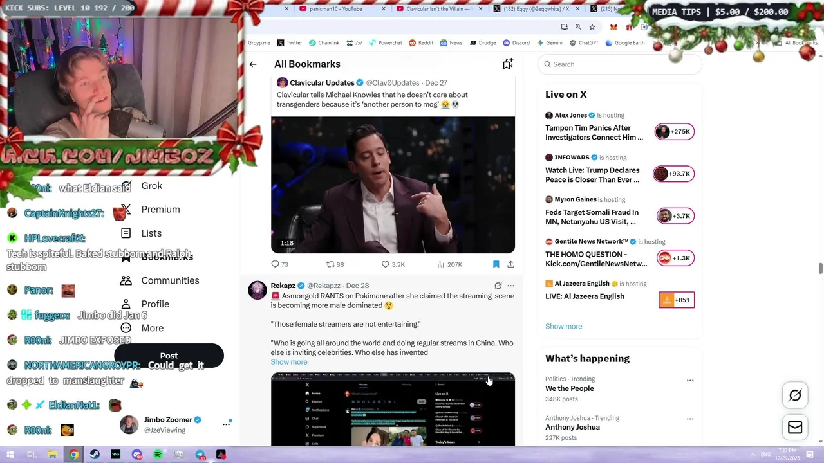The height and width of the screenshot is (463, 824).
Task: Go back using the All Bookmarks arrow
Action: pos(253,64)
